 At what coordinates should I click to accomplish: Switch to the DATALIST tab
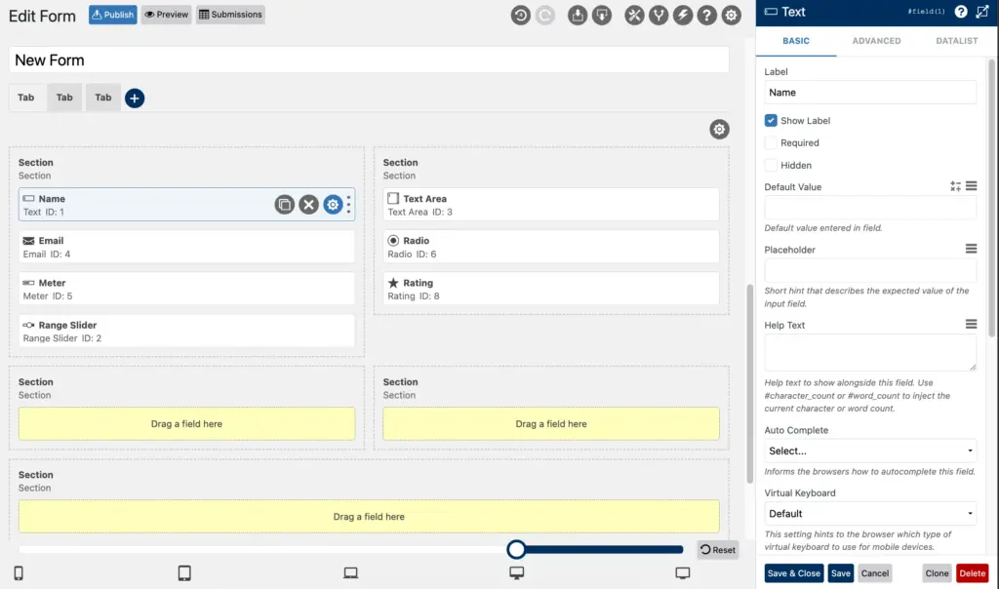pos(955,41)
